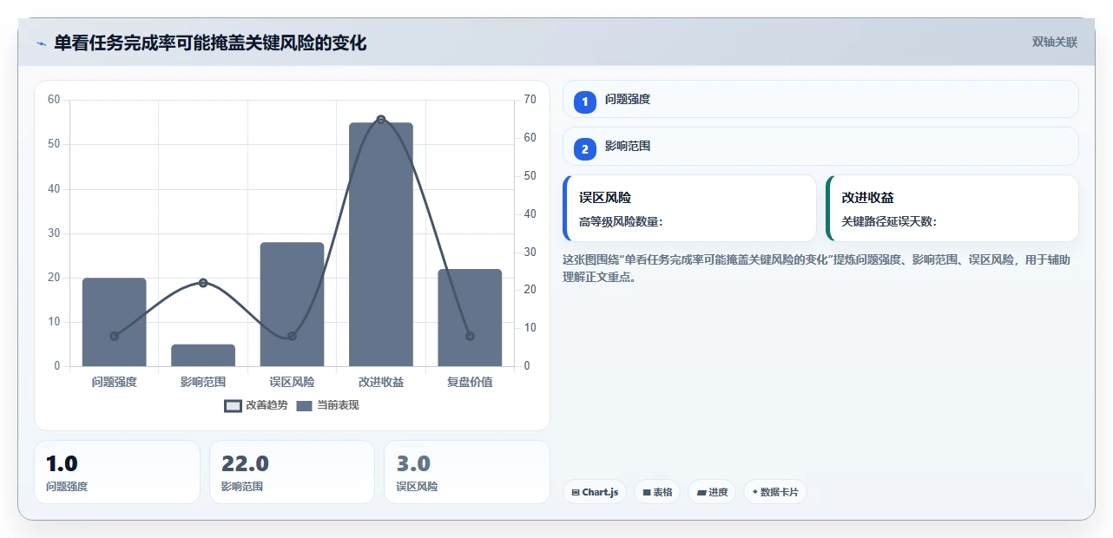Click the line point above 影响范围
The height and width of the screenshot is (538, 1113).
(203, 283)
